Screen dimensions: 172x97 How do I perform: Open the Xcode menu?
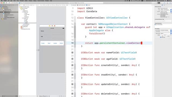(x=5, y=1)
